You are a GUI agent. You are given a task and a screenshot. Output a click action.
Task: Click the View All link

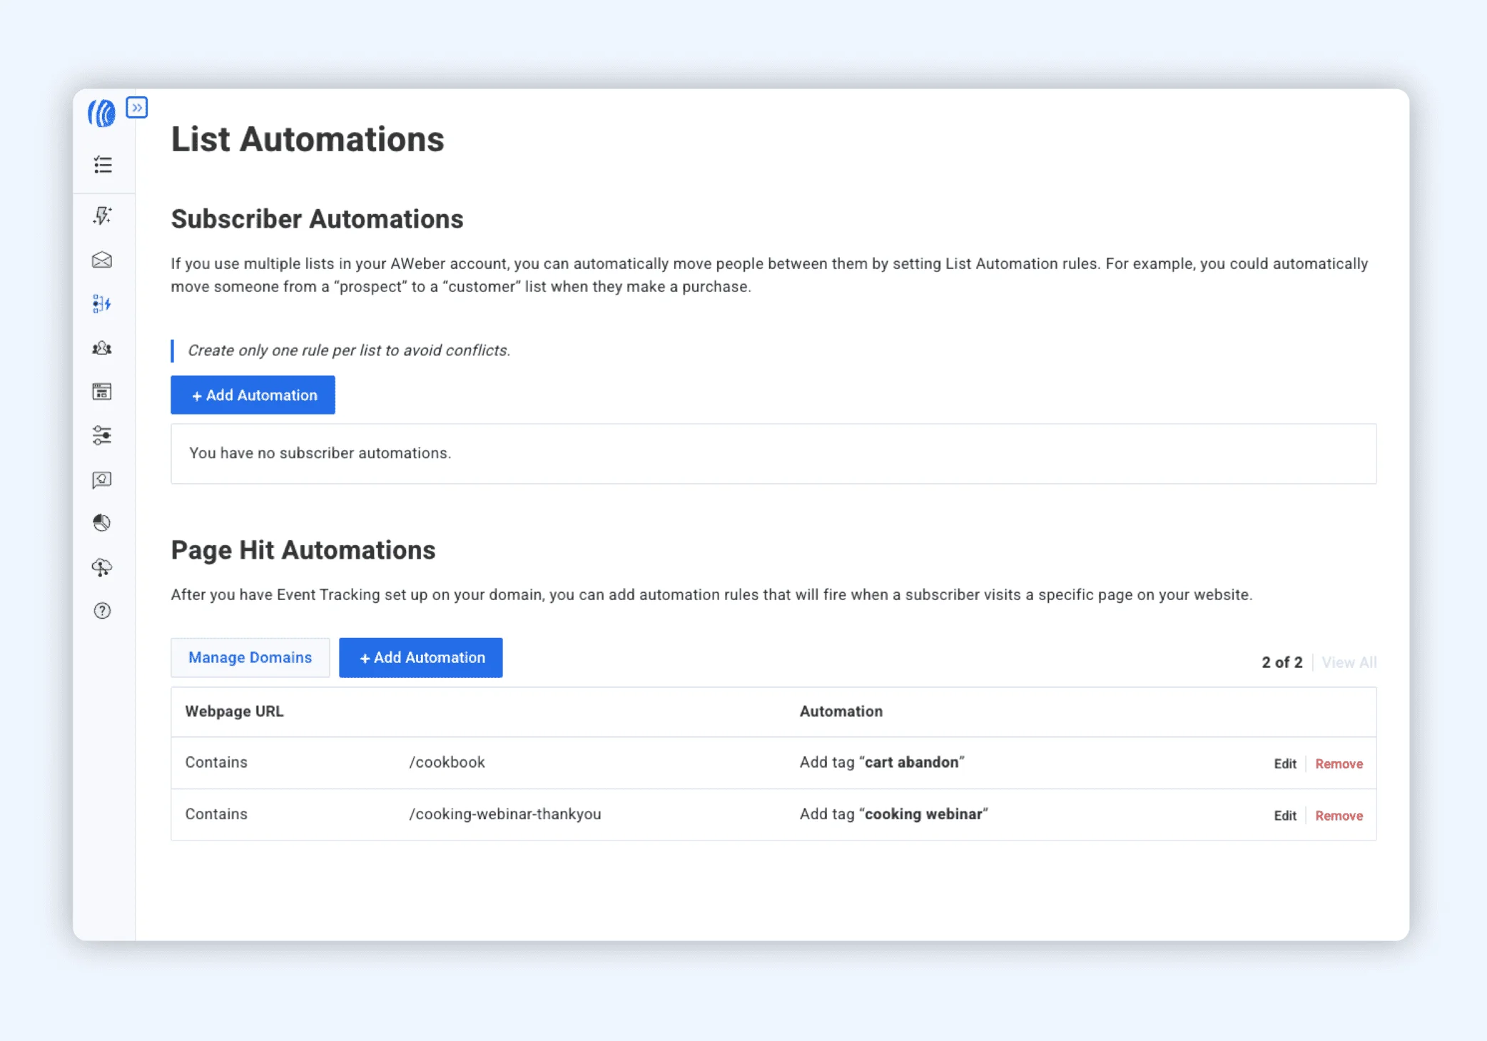[x=1349, y=662]
